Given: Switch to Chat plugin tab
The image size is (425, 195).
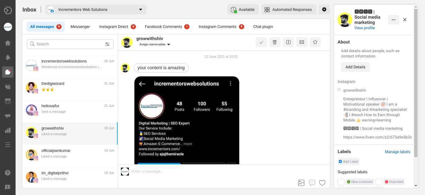Looking at the screenshot, I should point(263,27).
